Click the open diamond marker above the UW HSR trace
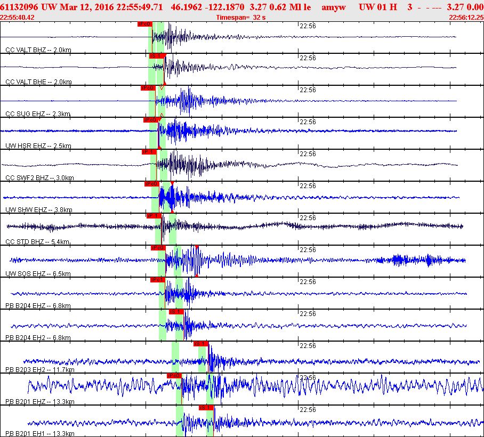The image size is (484, 437). [161, 116]
